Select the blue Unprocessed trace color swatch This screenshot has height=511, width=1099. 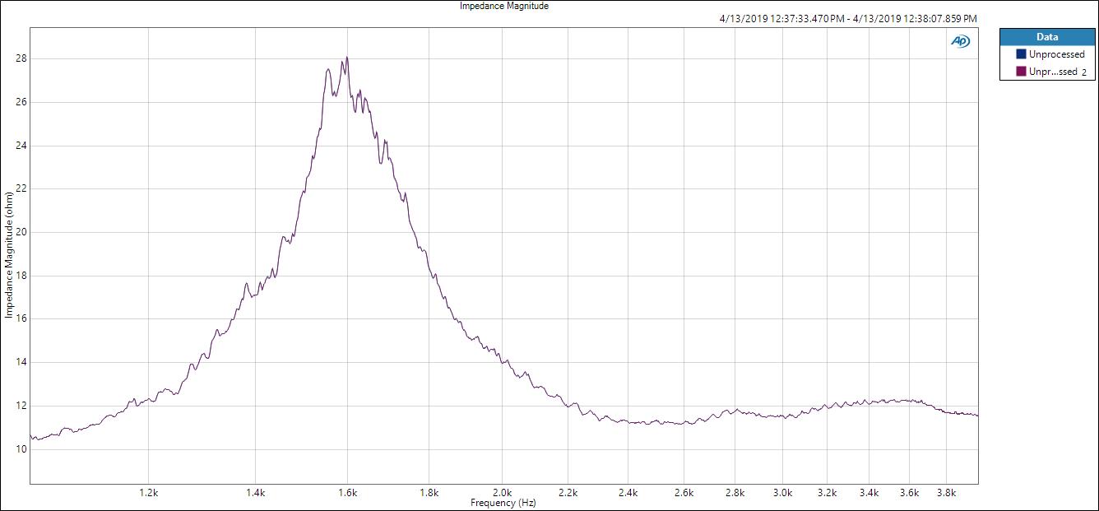pyautogui.click(x=1021, y=54)
